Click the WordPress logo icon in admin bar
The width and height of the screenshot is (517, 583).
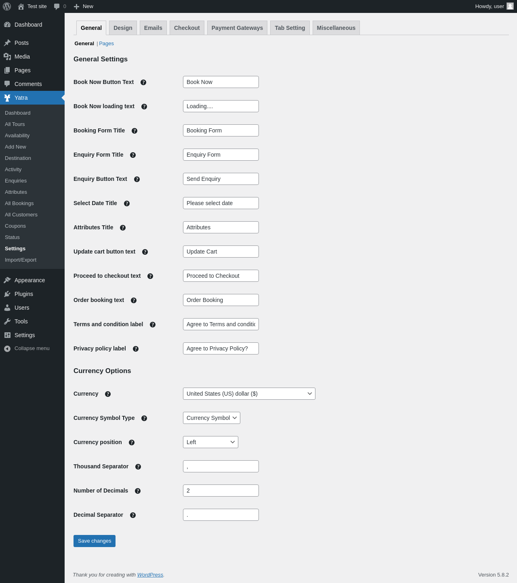(x=7, y=6)
